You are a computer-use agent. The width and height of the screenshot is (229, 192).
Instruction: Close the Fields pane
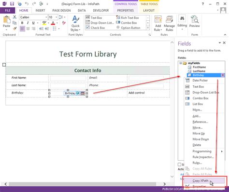coord(224,43)
